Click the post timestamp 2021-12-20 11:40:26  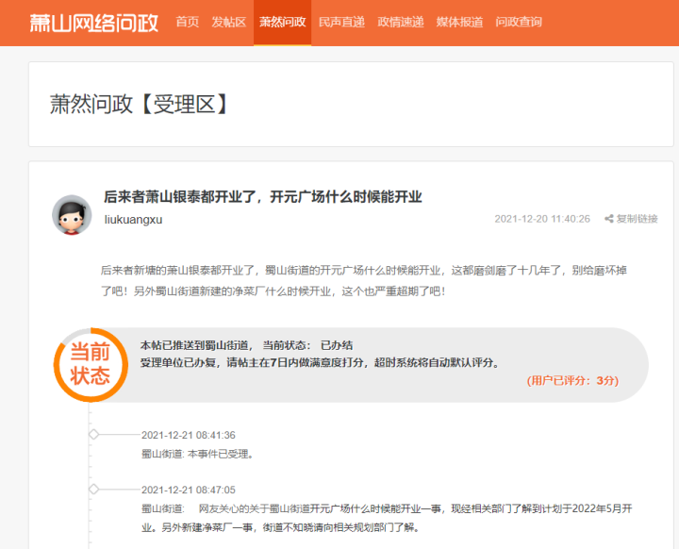coord(542,219)
